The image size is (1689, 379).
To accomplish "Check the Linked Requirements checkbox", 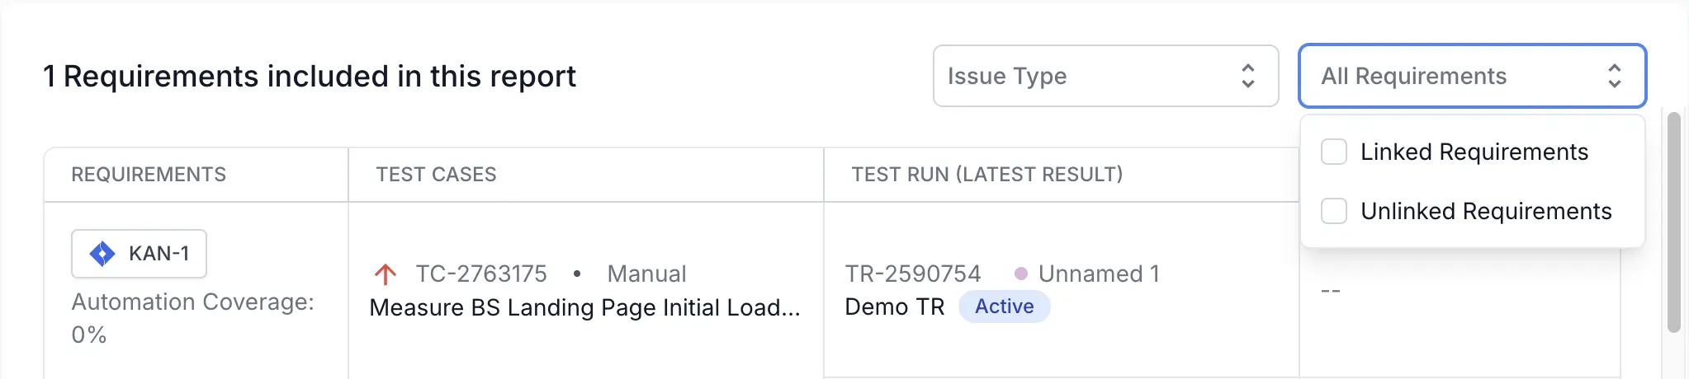I will pos(1334,152).
